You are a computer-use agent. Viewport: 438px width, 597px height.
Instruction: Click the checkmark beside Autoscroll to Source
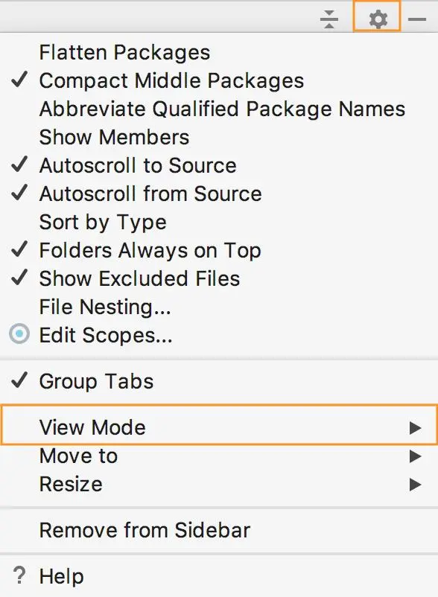click(x=19, y=165)
